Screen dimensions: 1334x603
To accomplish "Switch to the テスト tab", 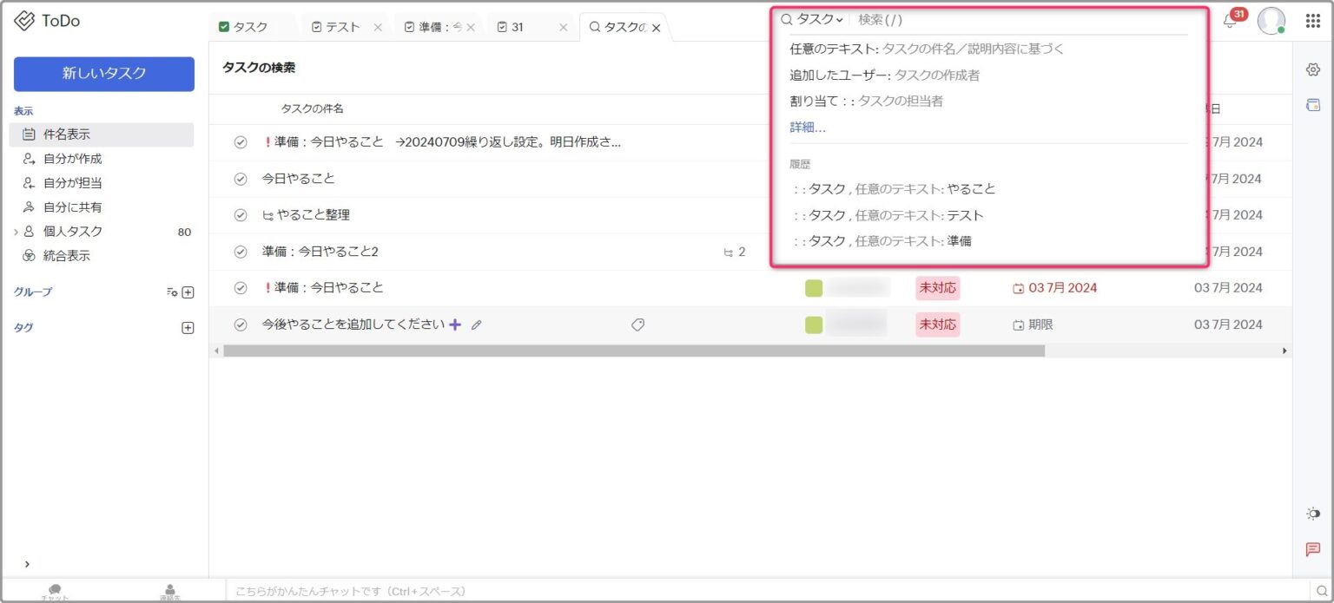I will click(x=343, y=26).
